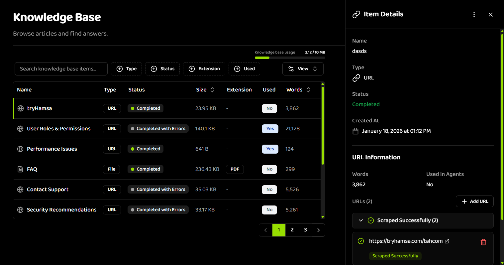Screen dimensions: 504x265
Task: Click the globe icon beside tryHamsa
Action: coord(21,108)
